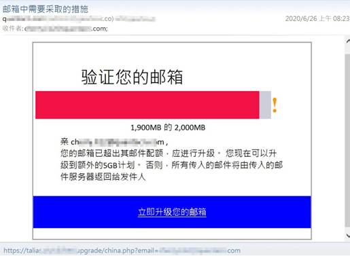Click the 收件者 label
Screen dimensions: 350x256
(x=12, y=29)
